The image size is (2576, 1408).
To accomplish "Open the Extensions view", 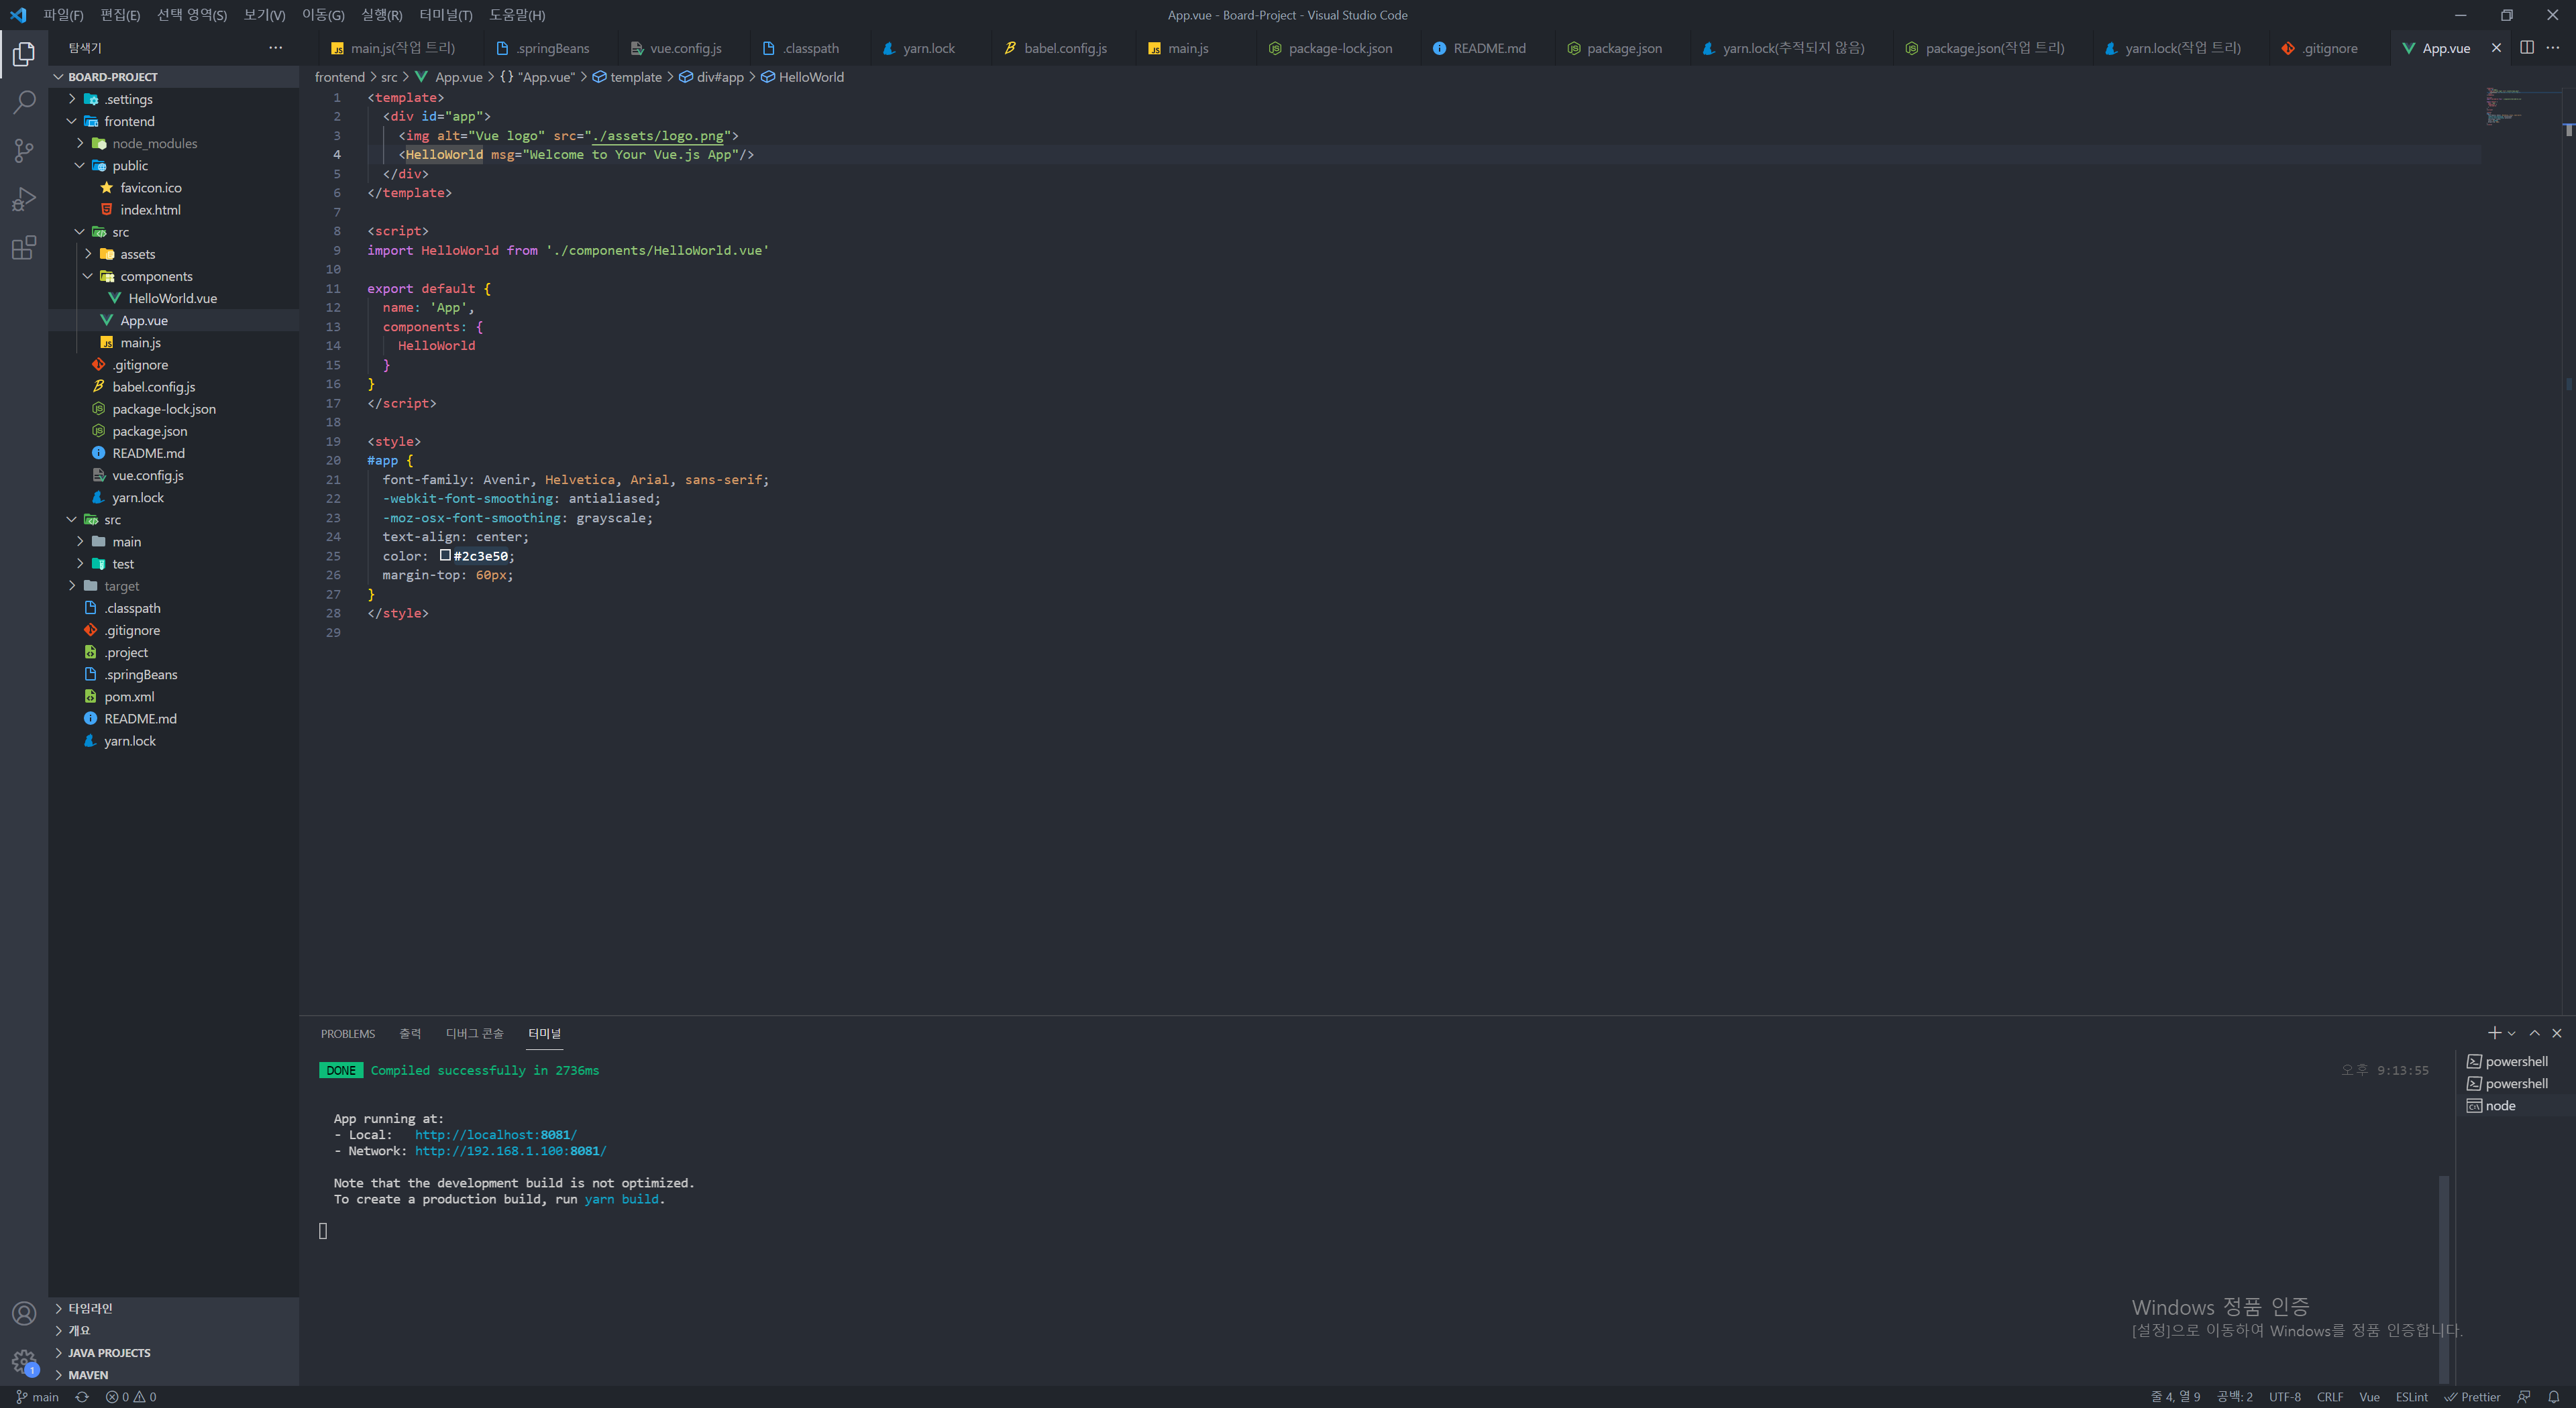I will pyautogui.click(x=24, y=248).
